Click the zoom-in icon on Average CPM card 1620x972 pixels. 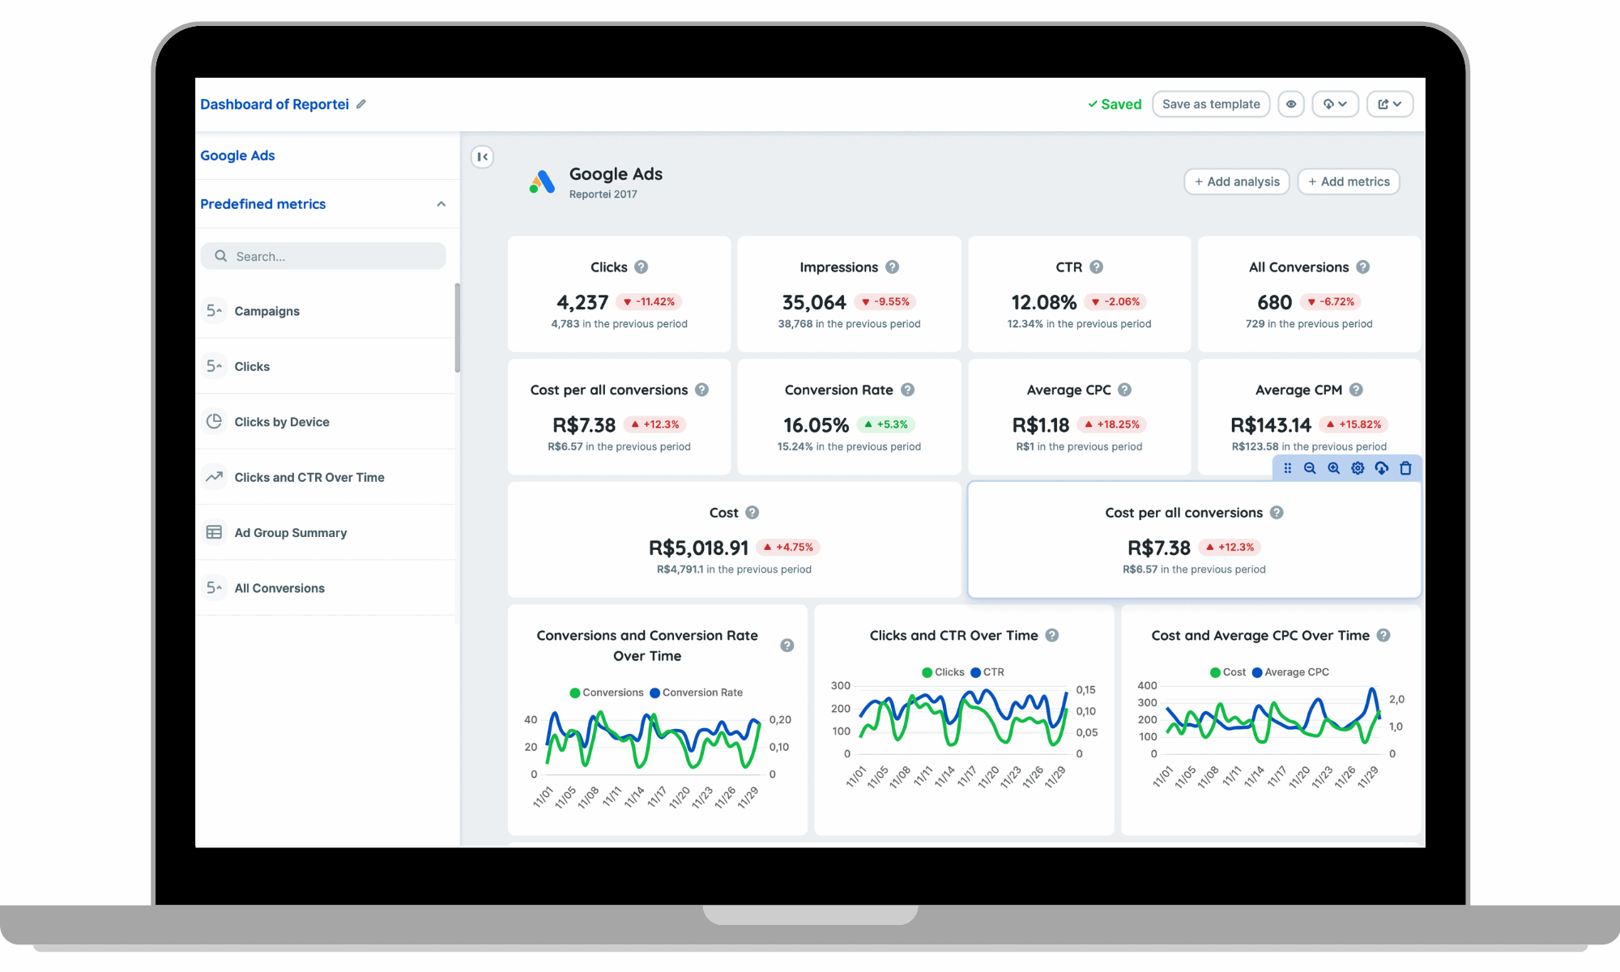click(1334, 467)
